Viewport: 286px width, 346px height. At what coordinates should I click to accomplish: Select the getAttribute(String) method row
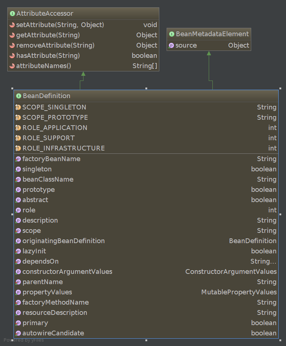click(83, 35)
